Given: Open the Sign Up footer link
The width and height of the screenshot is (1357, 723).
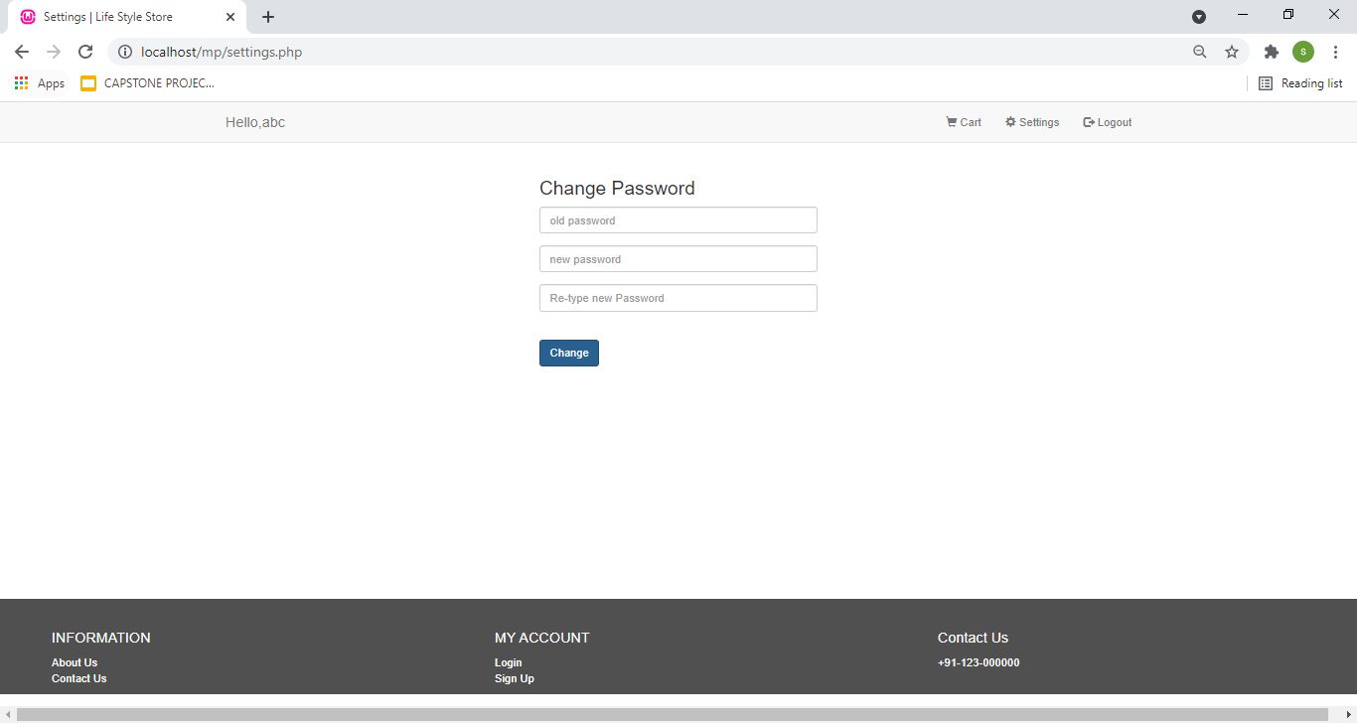Looking at the screenshot, I should pos(515,678).
